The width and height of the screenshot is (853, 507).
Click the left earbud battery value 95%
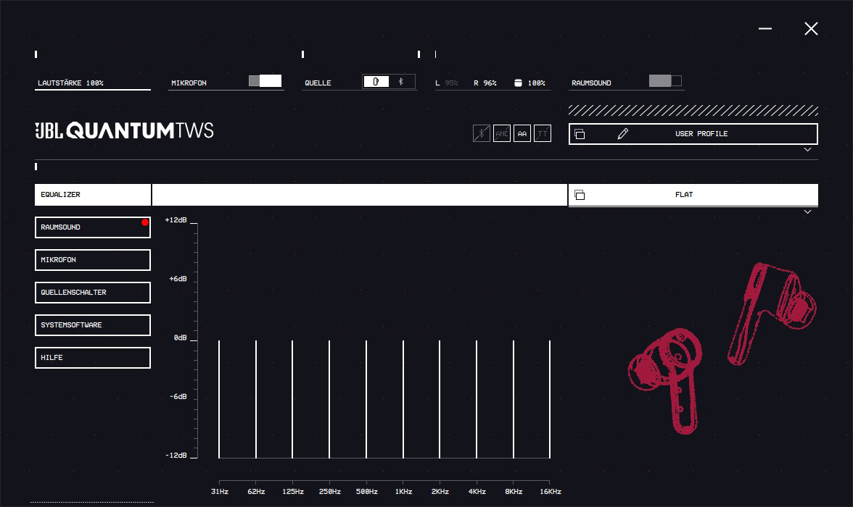pyautogui.click(x=451, y=83)
